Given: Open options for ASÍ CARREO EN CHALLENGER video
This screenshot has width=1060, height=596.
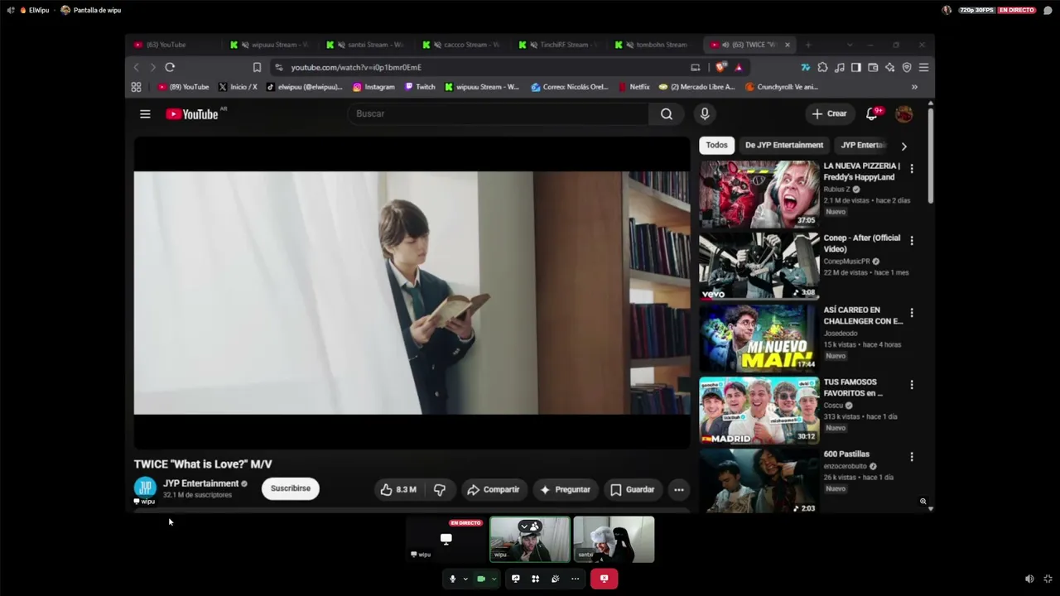Looking at the screenshot, I should [912, 313].
